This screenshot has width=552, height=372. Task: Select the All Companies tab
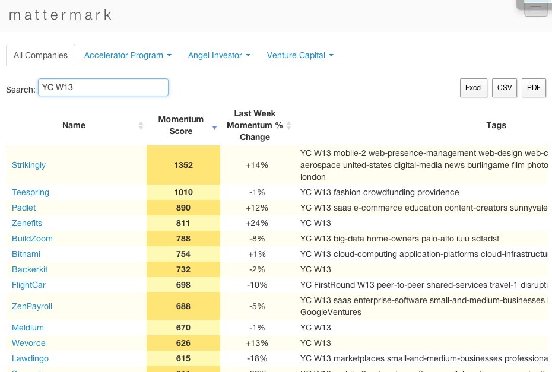40,55
